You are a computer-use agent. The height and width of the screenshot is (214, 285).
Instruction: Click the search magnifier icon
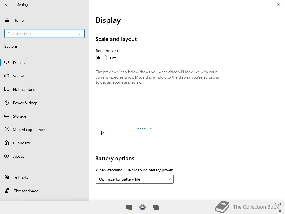[80, 33]
